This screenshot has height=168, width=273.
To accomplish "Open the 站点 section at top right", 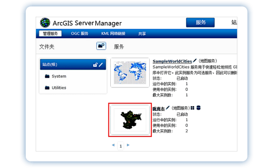I will point(234,22).
